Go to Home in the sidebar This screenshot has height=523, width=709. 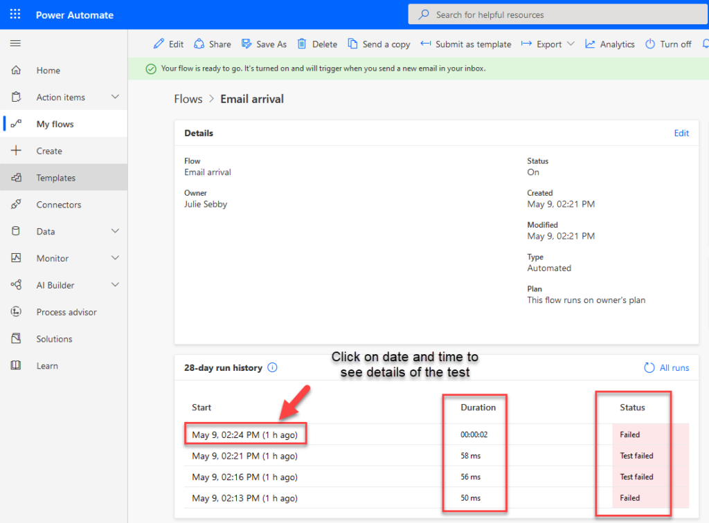tap(64, 71)
